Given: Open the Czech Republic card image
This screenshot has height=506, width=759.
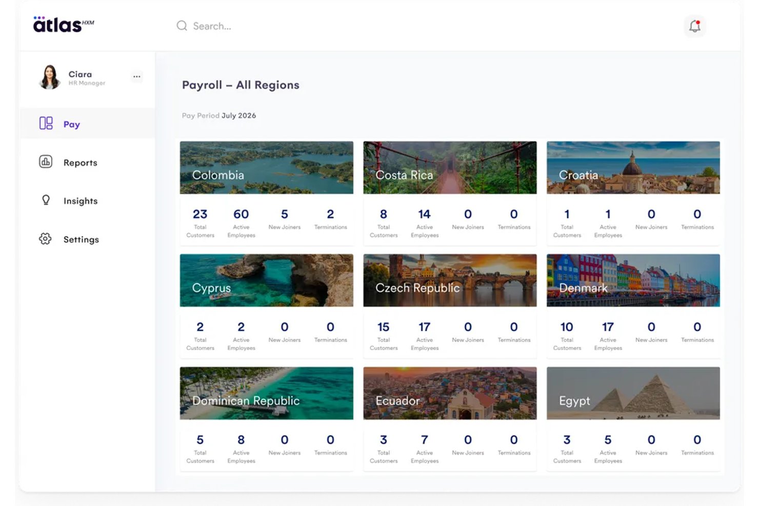Looking at the screenshot, I should [x=450, y=280].
